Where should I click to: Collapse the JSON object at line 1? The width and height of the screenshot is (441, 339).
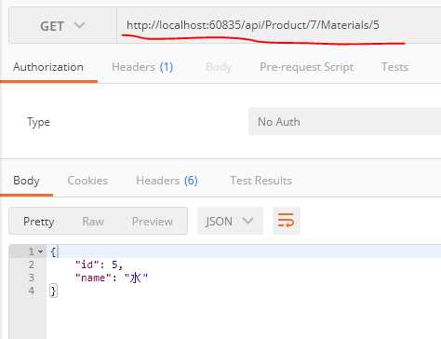pos(40,251)
